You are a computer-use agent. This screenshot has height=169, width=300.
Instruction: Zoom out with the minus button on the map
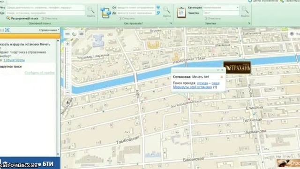tap(67, 92)
